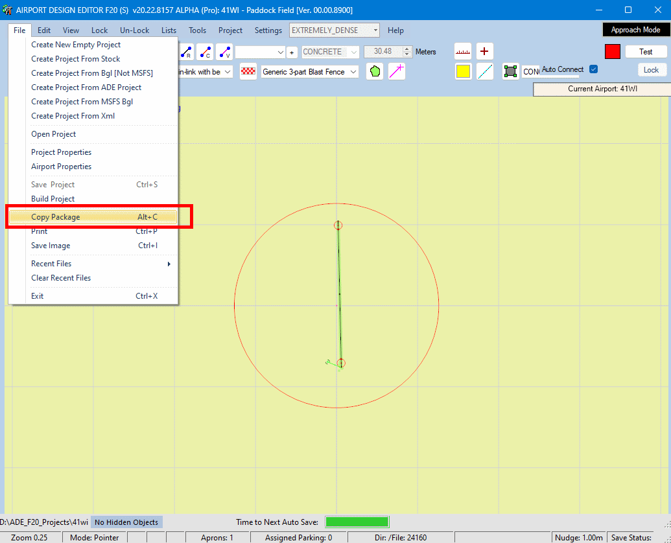
Task: Open the Tools menu
Action: tap(197, 30)
